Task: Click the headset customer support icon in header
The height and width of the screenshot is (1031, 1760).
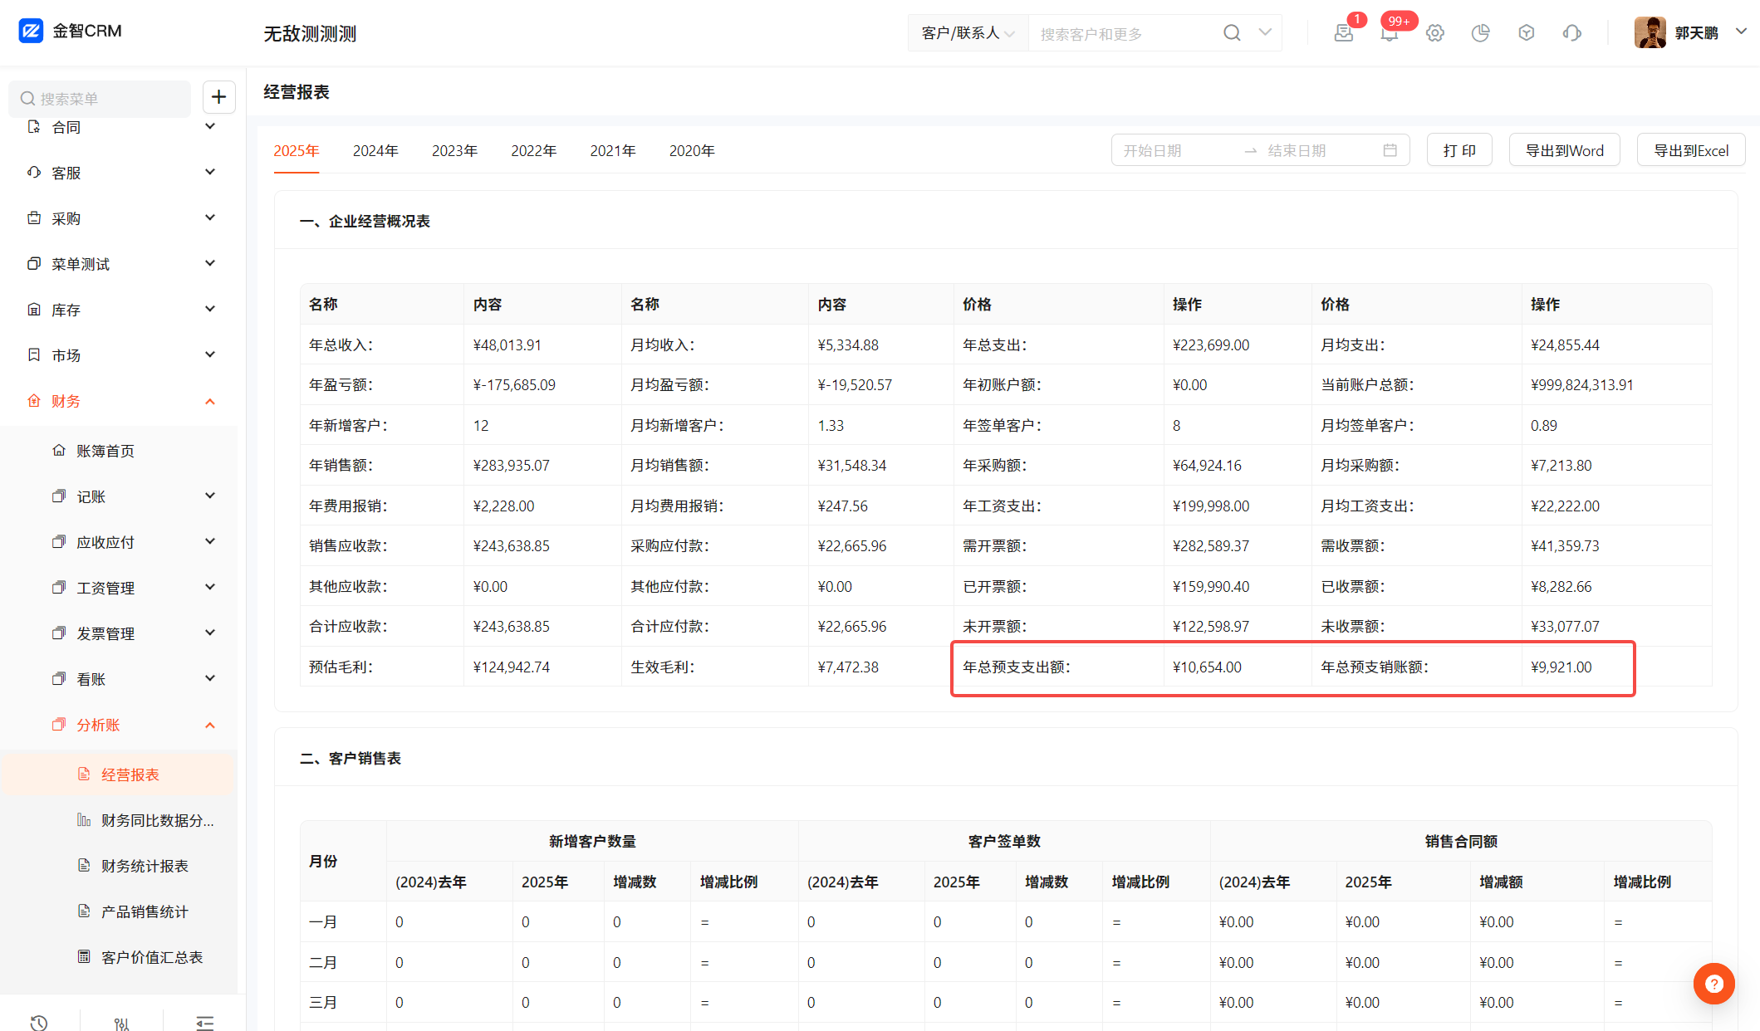Action: (x=1571, y=33)
